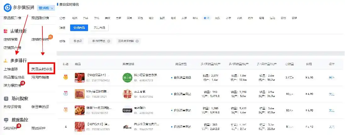The width and height of the screenshot is (345, 135).
Task: Open SKU监控 under 数据监控
Action: 10,128
